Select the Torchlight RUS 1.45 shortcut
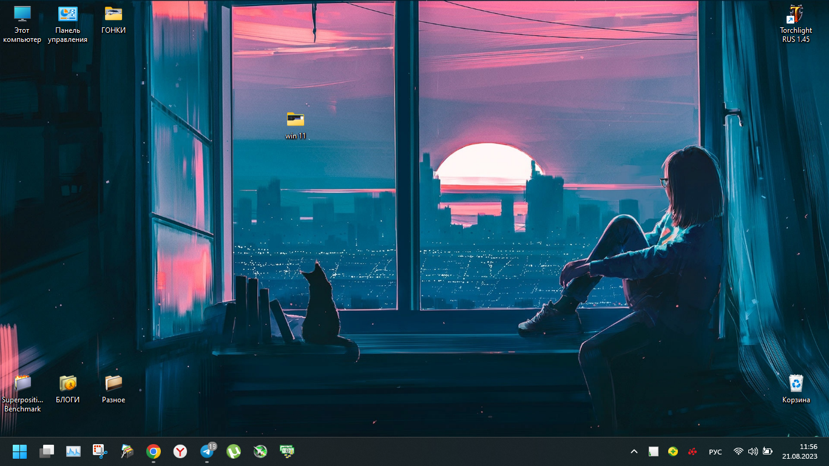Image resolution: width=829 pixels, height=466 pixels. click(x=796, y=24)
